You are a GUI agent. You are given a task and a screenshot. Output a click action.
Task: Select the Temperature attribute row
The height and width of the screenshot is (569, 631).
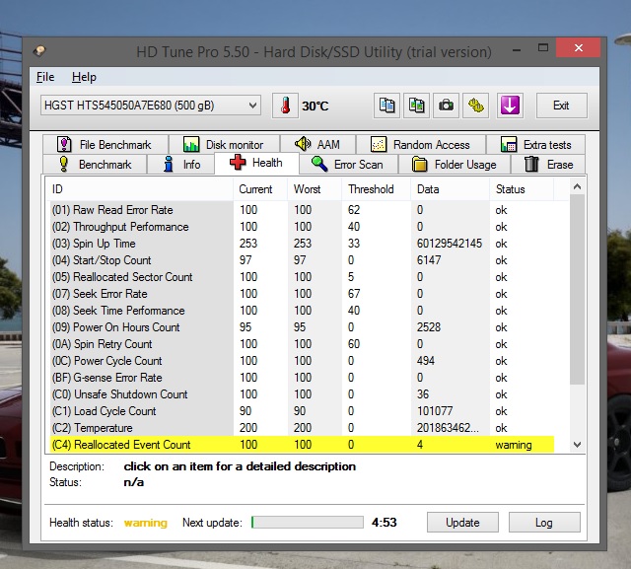click(302, 428)
